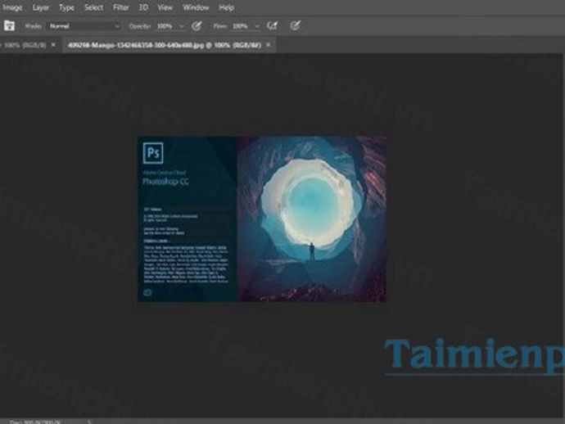The height and width of the screenshot is (424, 565).
Task: Open the Layer menu
Action: click(x=41, y=7)
